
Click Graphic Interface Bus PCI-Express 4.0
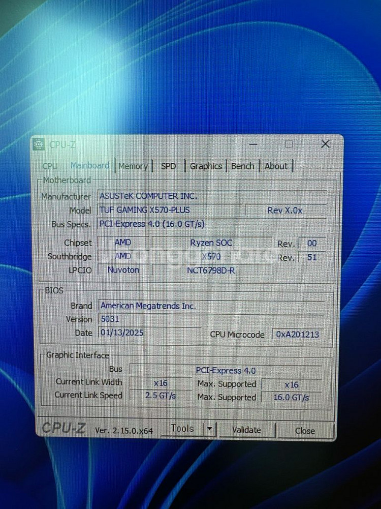coord(226,370)
